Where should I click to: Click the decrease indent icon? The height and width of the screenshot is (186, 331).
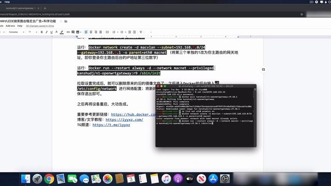coord(129,32)
